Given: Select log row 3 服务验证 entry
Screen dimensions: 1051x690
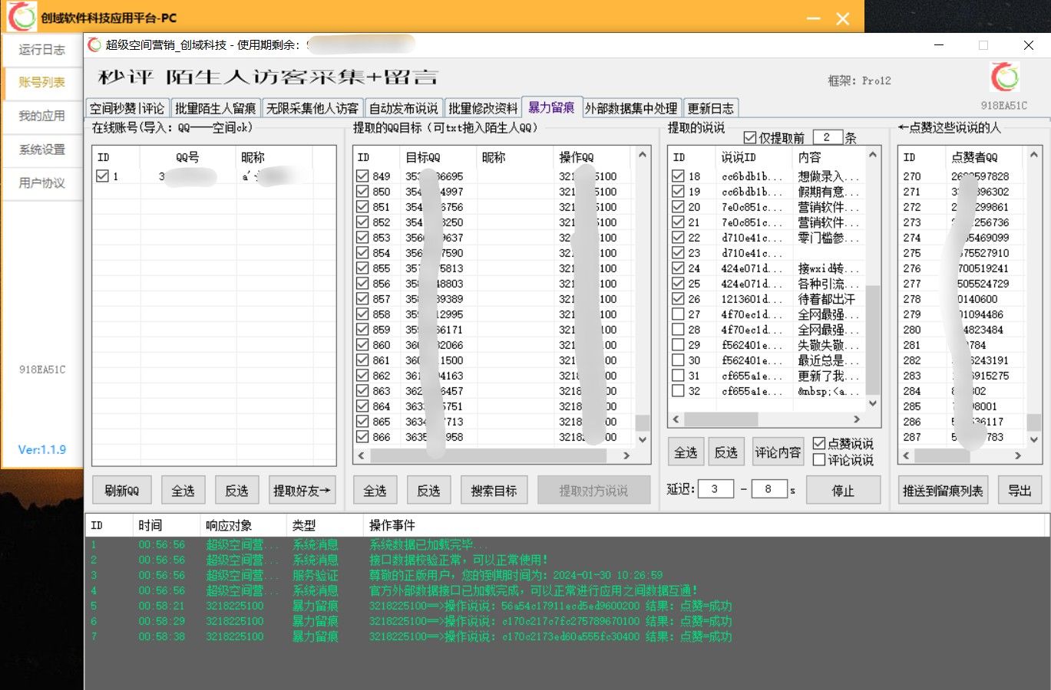Looking at the screenshot, I should (x=567, y=575).
